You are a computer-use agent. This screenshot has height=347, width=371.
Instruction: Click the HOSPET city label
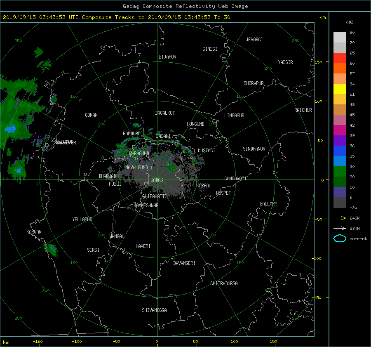tap(223, 193)
